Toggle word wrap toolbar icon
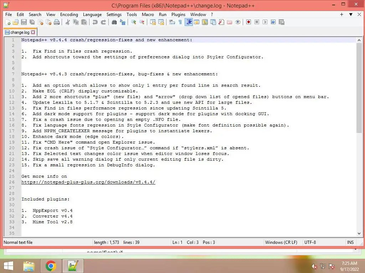Viewport: 365px width, 273px height. [172, 22]
